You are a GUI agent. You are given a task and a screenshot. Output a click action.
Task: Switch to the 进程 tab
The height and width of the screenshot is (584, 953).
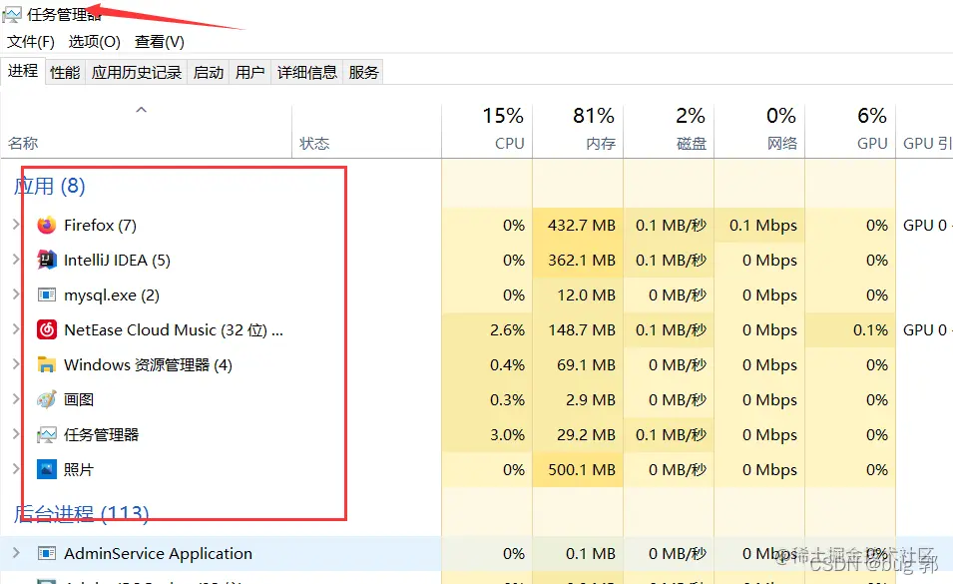(23, 71)
